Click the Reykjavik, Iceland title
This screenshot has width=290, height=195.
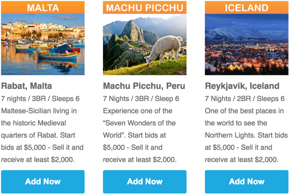242,86
